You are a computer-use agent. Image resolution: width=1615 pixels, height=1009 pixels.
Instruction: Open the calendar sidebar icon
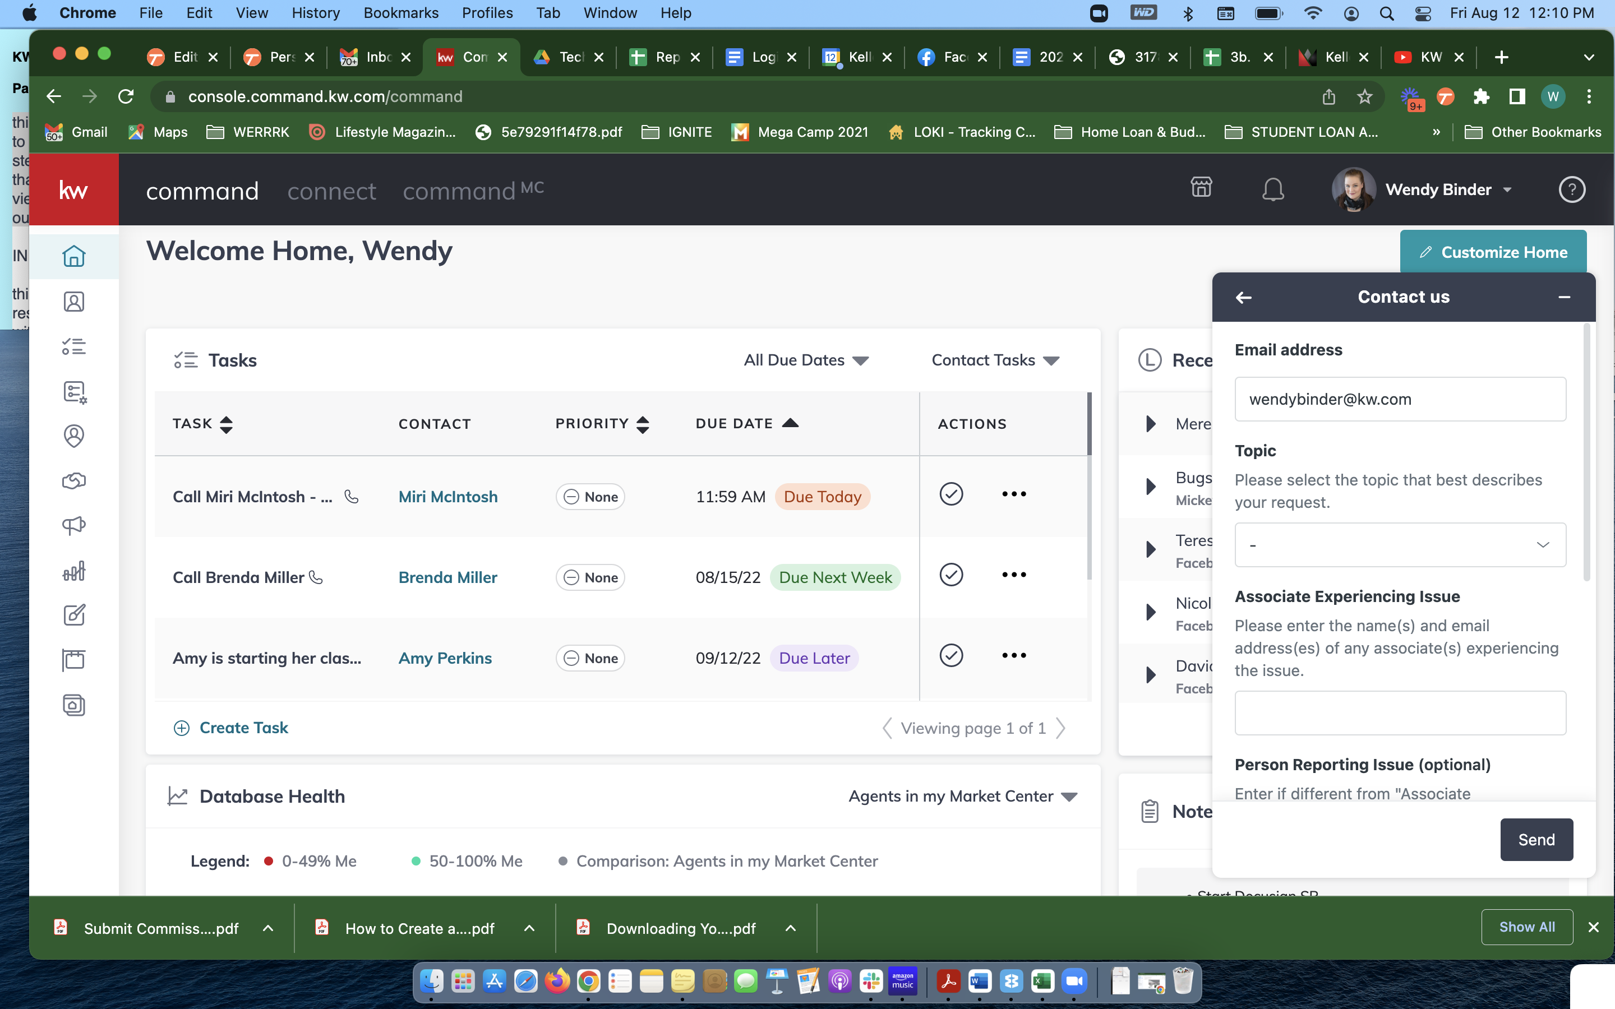click(x=73, y=660)
